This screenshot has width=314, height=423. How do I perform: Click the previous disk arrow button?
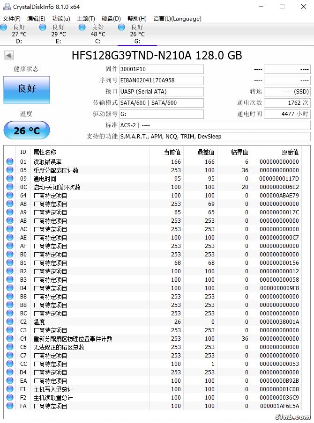pyautogui.click(x=9, y=56)
